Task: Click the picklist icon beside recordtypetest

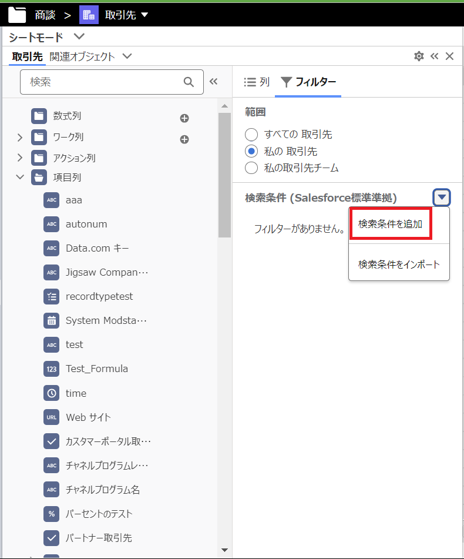Action: (51, 296)
